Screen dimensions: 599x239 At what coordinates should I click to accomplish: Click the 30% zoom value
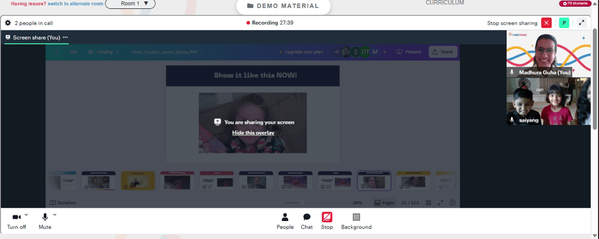[x=357, y=203]
